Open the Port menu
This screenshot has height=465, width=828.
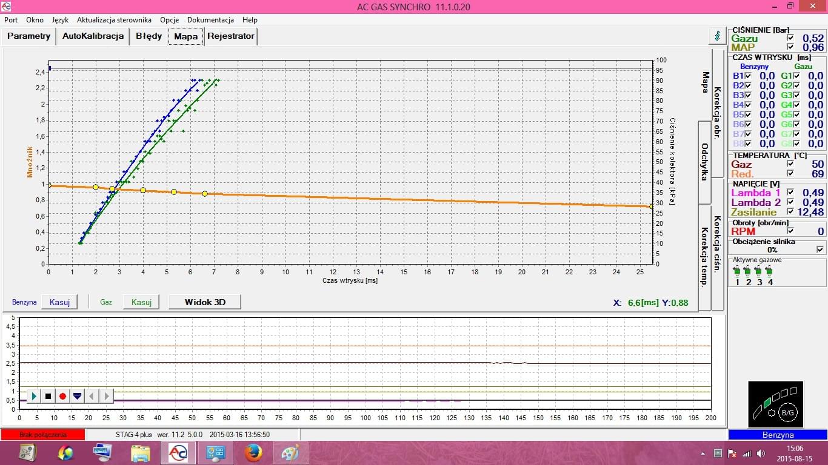(x=11, y=20)
